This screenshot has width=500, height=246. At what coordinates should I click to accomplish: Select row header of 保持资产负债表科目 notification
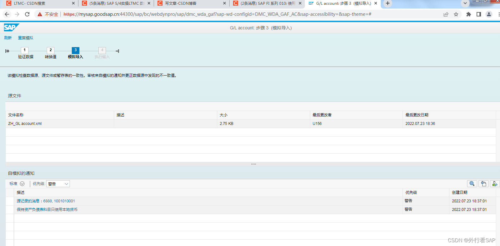pyautogui.click(x=10, y=210)
